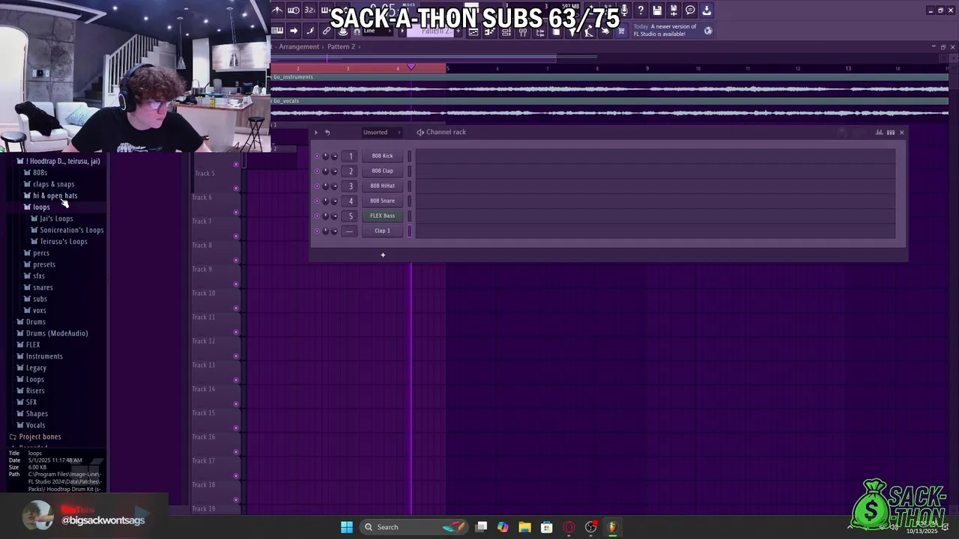Open Windows Start menu
Viewport: 959px width, 539px height.
pos(347,527)
